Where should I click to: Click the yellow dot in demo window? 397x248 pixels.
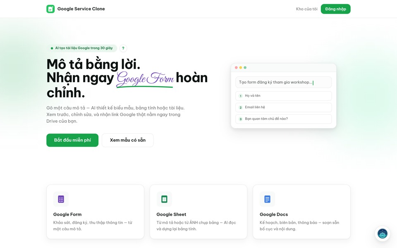(241, 67)
